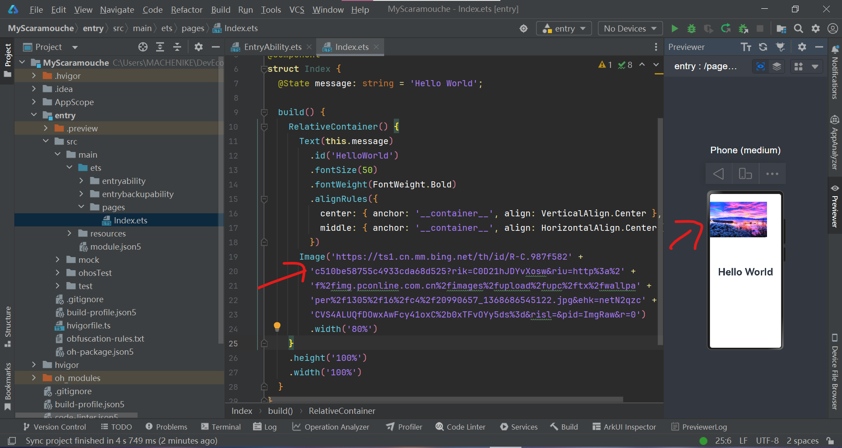Click editor horizontal scrollbar
The width and height of the screenshot is (842, 448).
coord(445,399)
